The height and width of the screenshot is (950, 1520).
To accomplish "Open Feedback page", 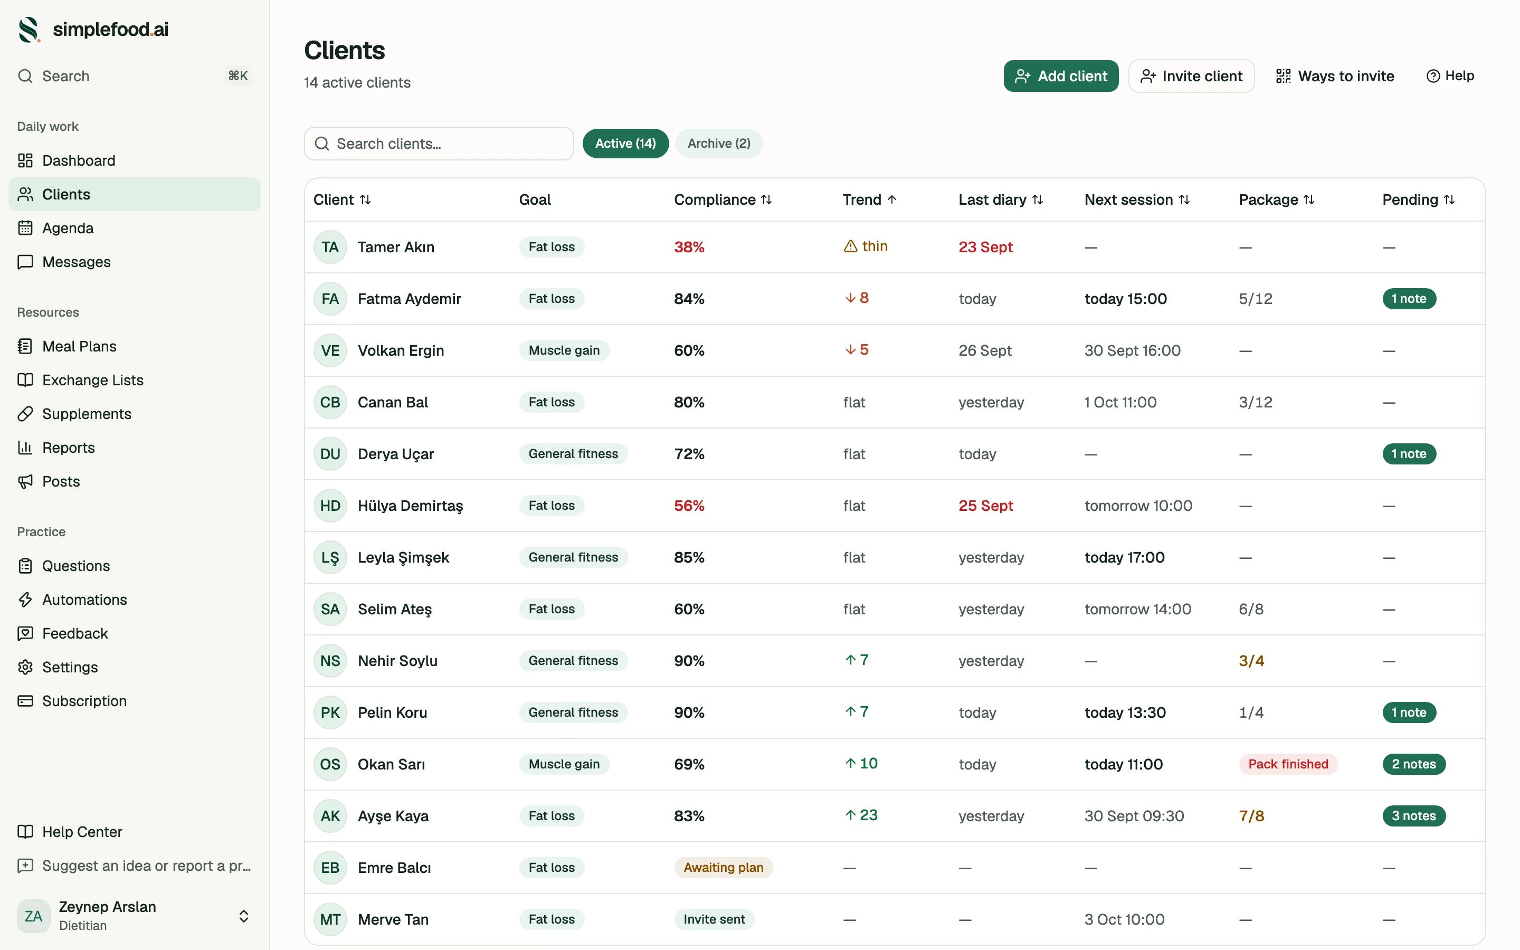I will tap(134, 634).
